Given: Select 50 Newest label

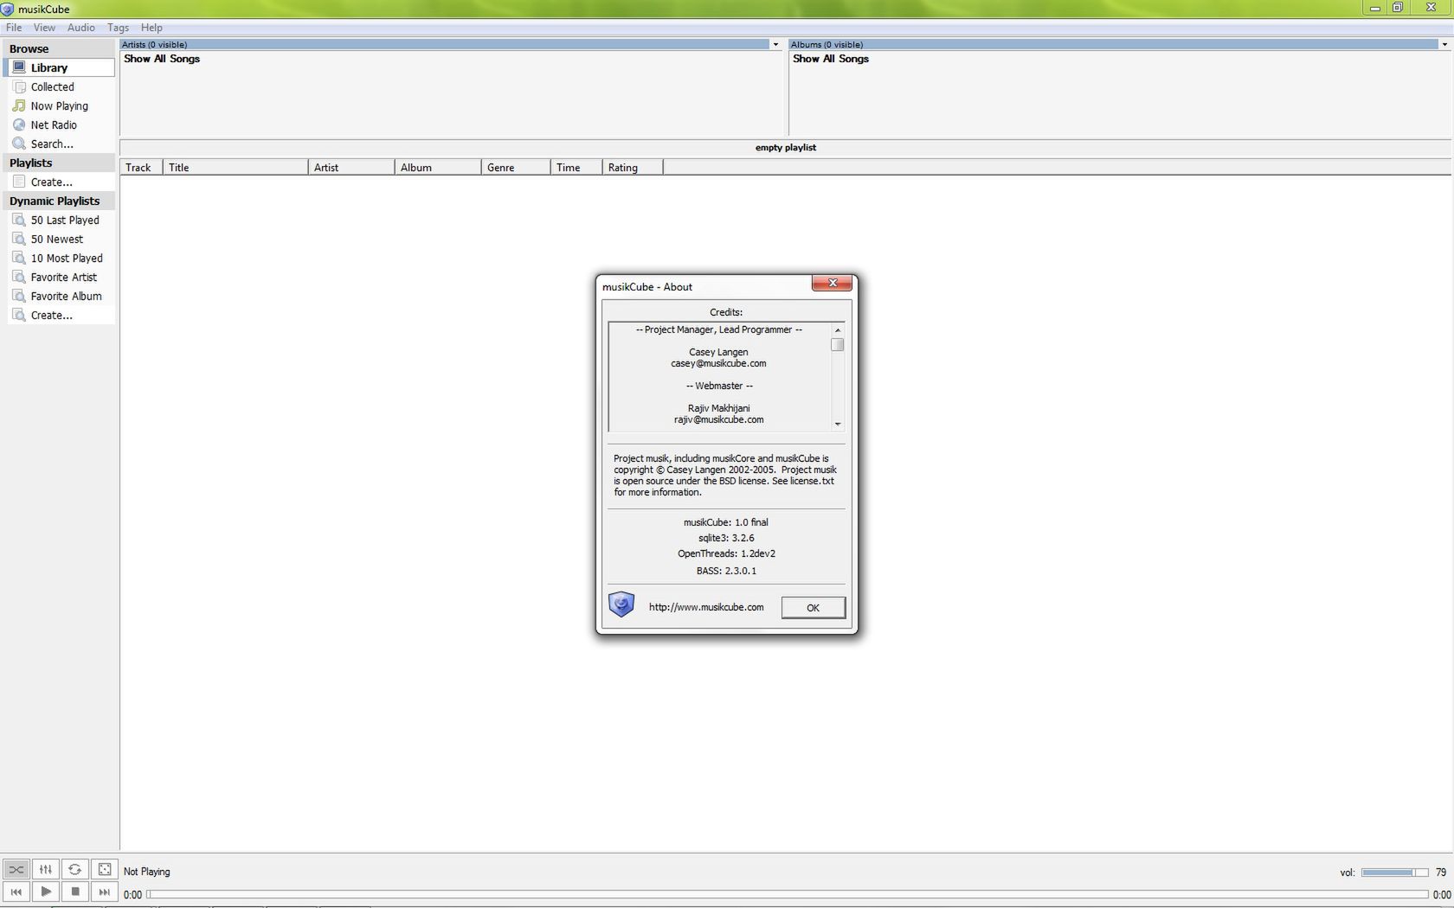Looking at the screenshot, I should [x=57, y=239].
